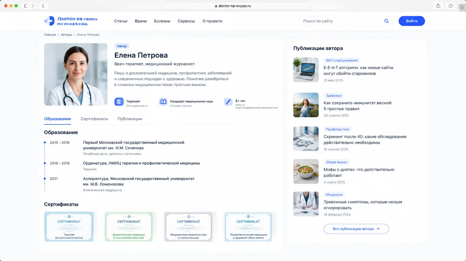Open the Болезни menu item

point(162,21)
